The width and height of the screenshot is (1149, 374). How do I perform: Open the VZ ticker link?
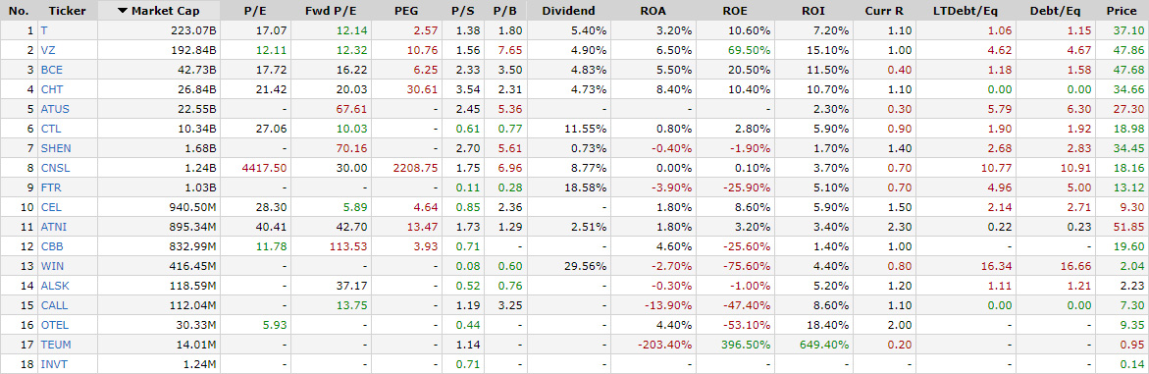(48, 50)
